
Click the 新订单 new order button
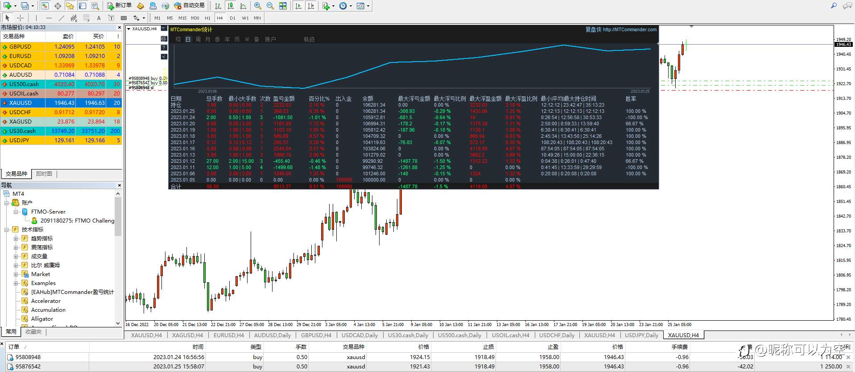coord(119,6)
